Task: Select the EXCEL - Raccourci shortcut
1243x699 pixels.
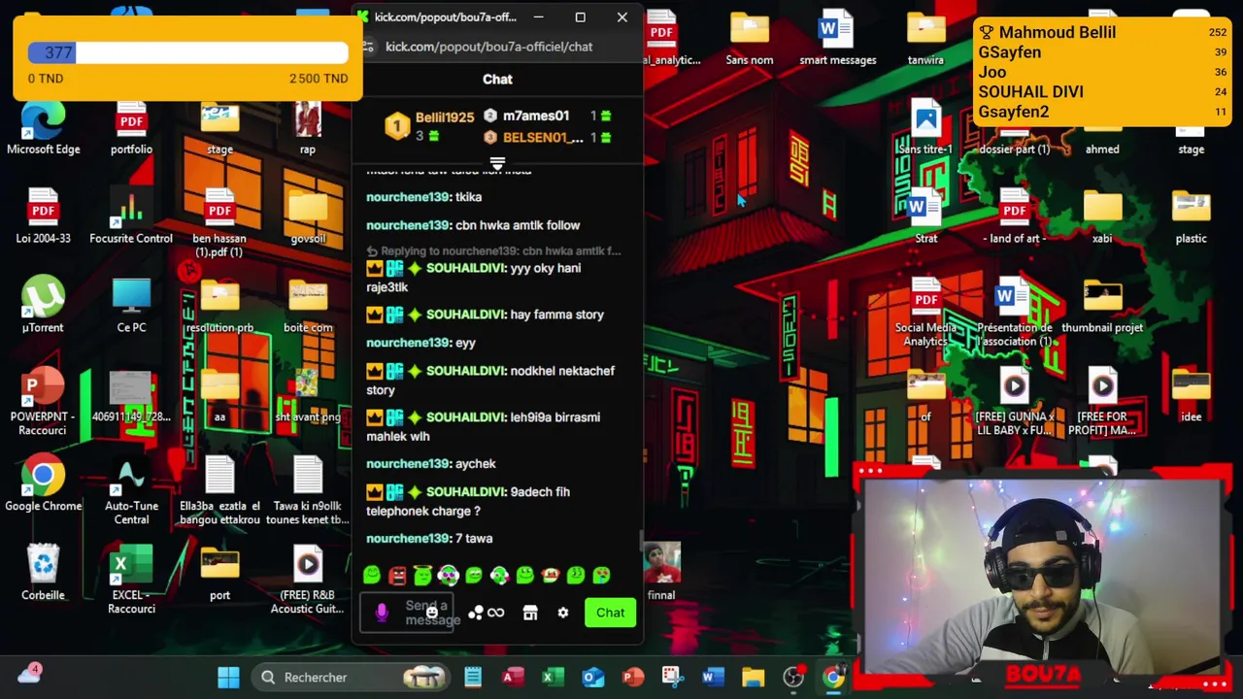Action: (x=131, y=581)
